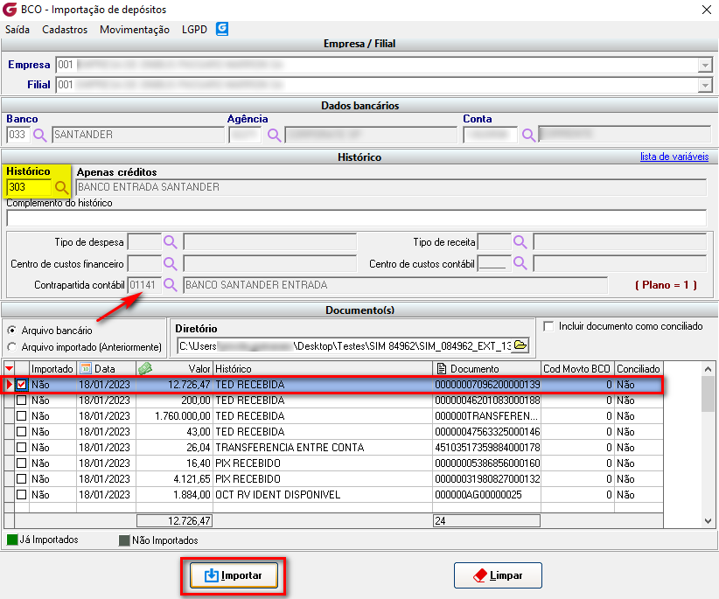719x599 pixels.
Task: Search Centro de custos financeiro magnifier
Action: pos(170,263)
